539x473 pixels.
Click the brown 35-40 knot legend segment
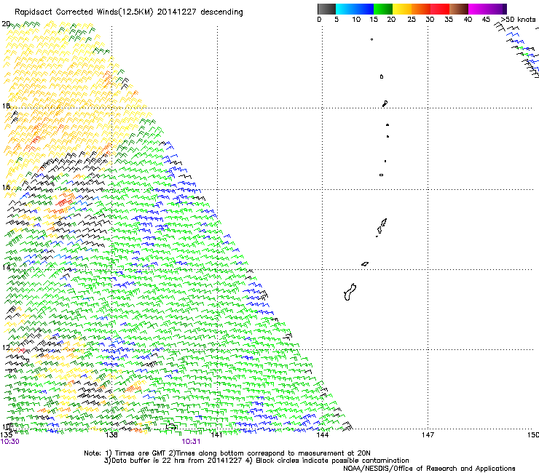click(x=459, y=9)
